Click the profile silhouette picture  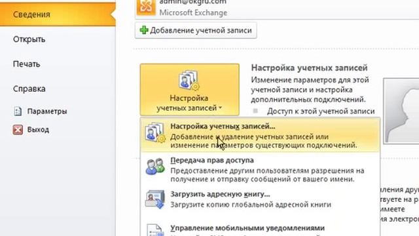click(401, 111)
